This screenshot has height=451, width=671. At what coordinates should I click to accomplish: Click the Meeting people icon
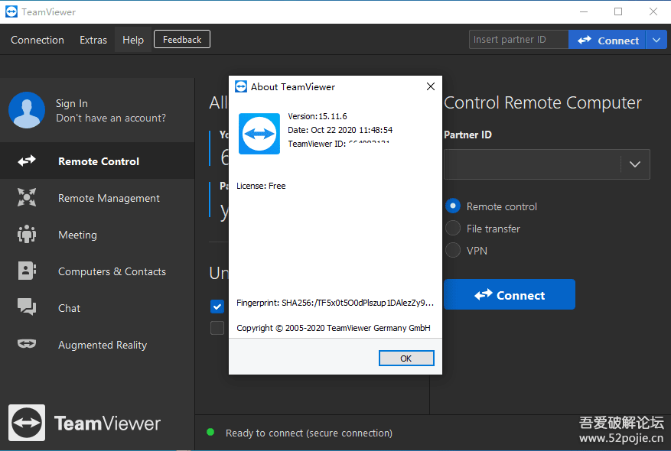click(x=27, y=235)
